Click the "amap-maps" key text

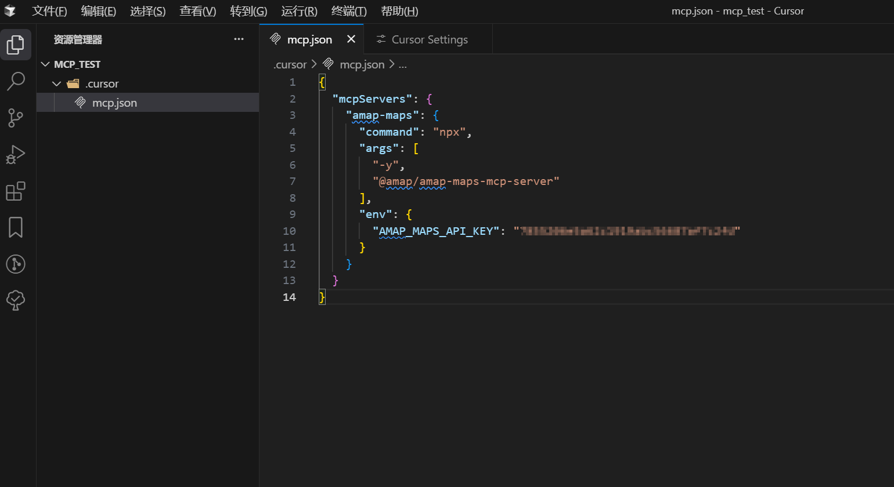(x=382, y=115)
